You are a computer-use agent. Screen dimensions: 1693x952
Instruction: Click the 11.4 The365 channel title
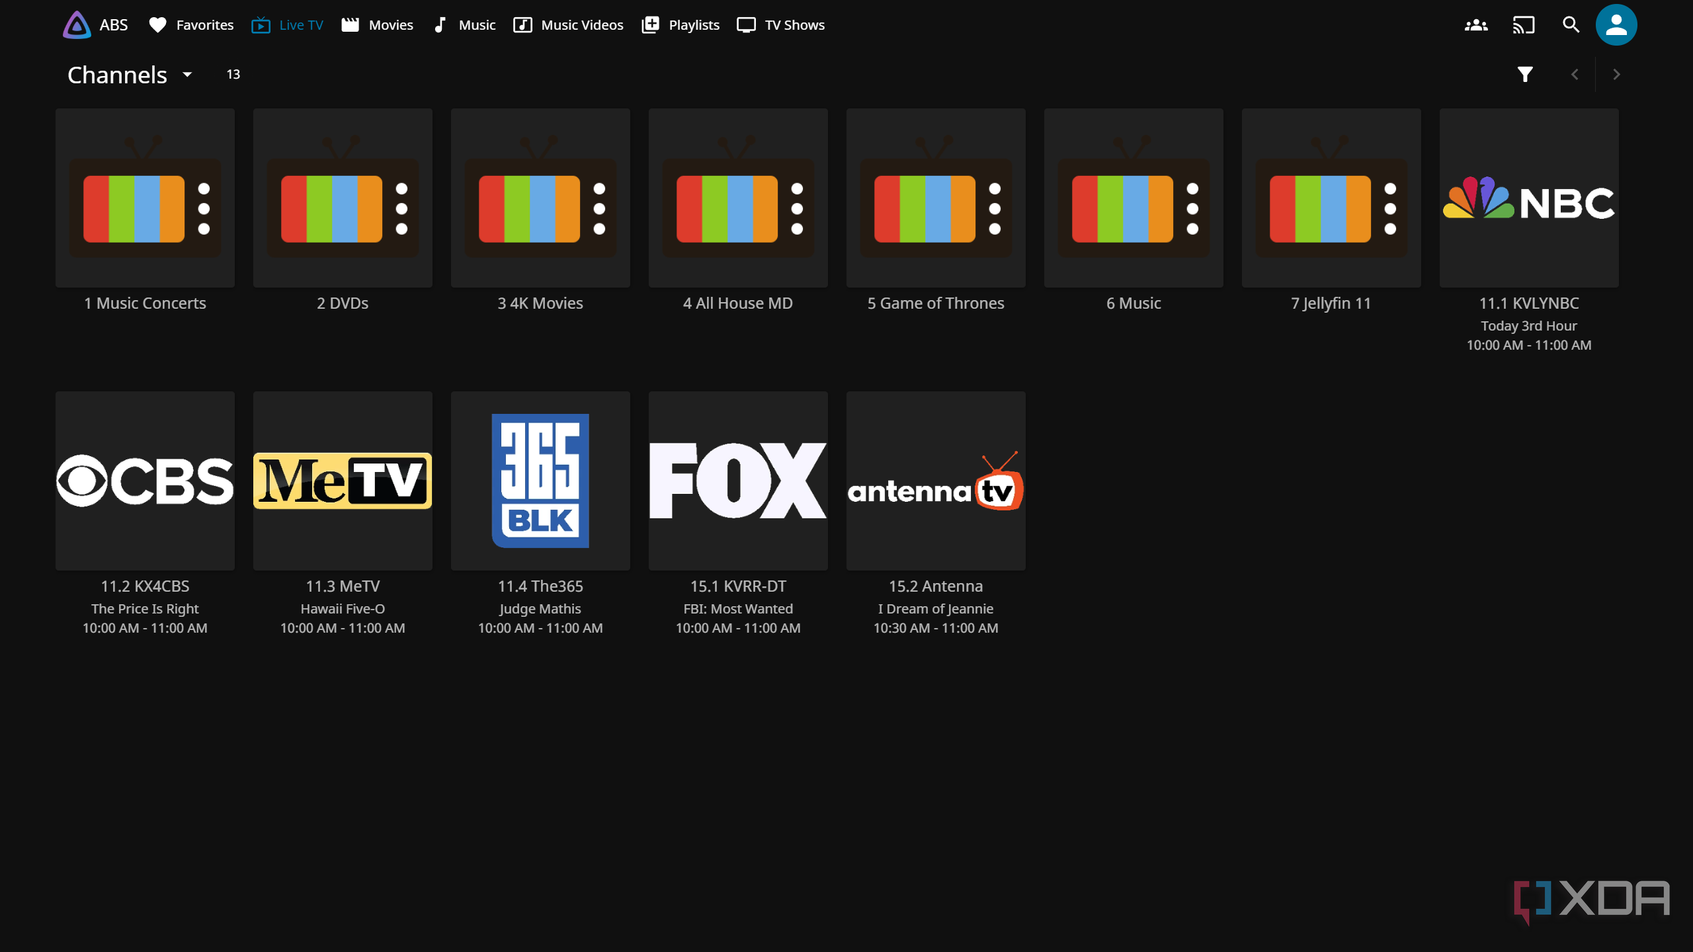(540, 586)
